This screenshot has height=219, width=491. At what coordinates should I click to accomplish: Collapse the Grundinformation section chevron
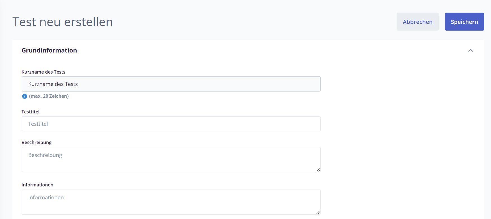point(470,50)
